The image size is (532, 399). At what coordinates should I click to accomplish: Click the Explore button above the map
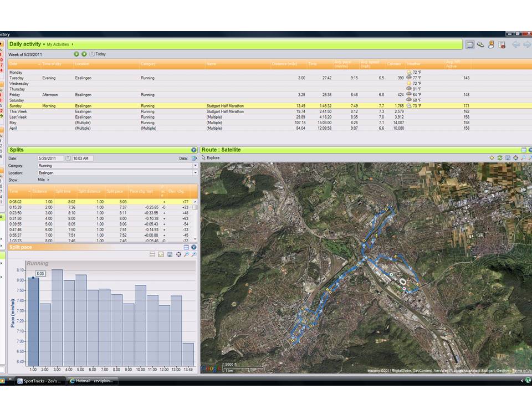(211, 158)
